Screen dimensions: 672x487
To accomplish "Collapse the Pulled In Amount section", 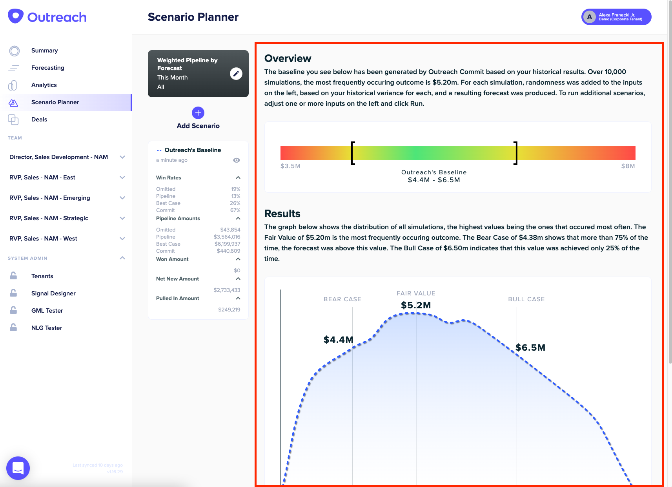I will pos(238,298).
